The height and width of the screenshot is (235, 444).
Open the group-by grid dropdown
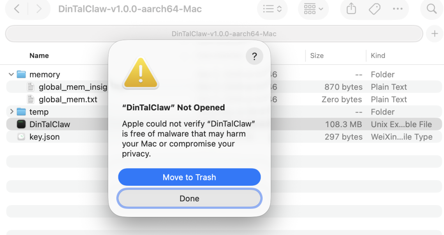click(313, 9)
